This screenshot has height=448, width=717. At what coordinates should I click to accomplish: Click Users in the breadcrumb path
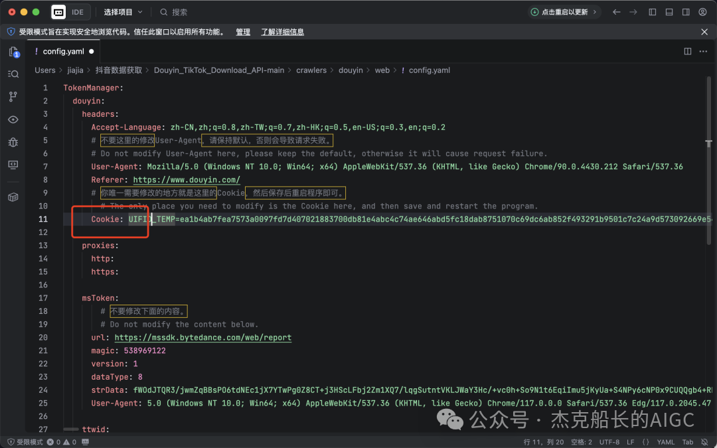(x=45, y=70)
